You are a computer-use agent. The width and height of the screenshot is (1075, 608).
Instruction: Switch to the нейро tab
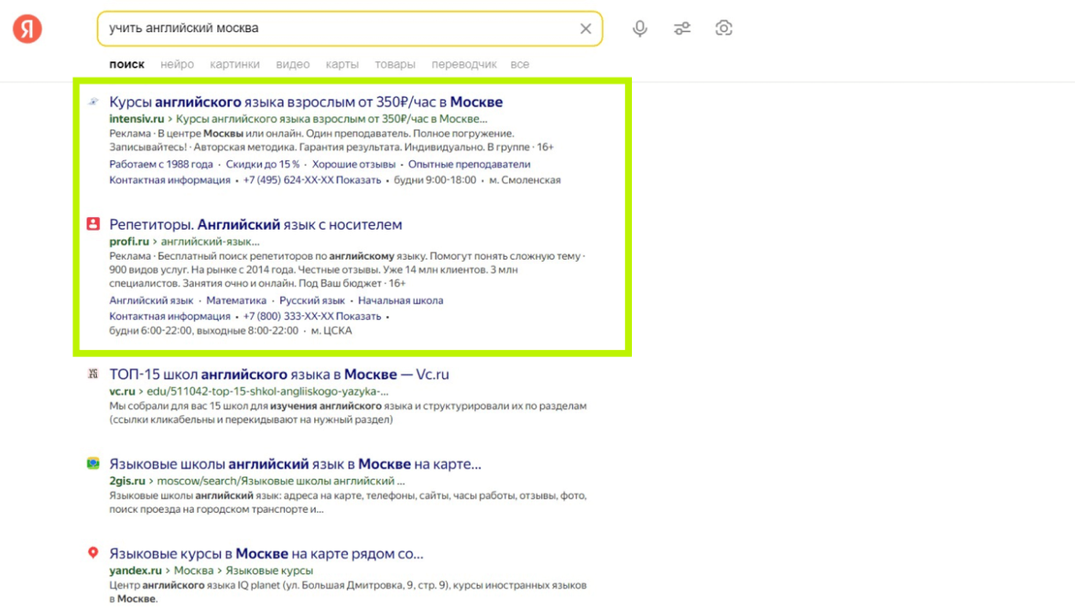177,64
